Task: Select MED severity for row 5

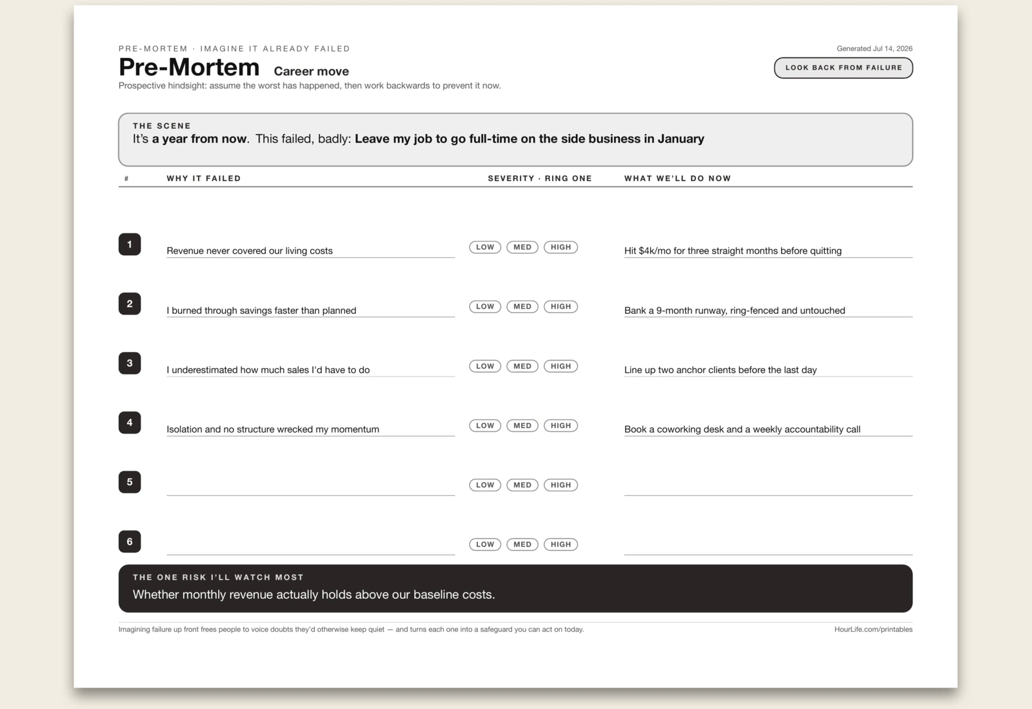Action: coord(522,485)
